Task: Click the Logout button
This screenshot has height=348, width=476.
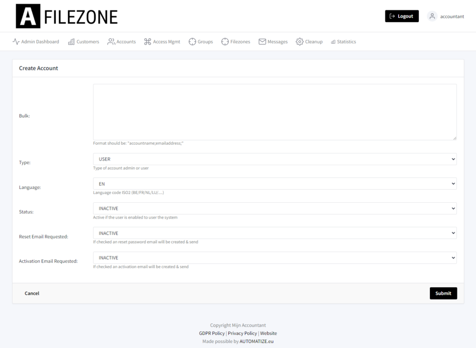Action: click(402, 16)
